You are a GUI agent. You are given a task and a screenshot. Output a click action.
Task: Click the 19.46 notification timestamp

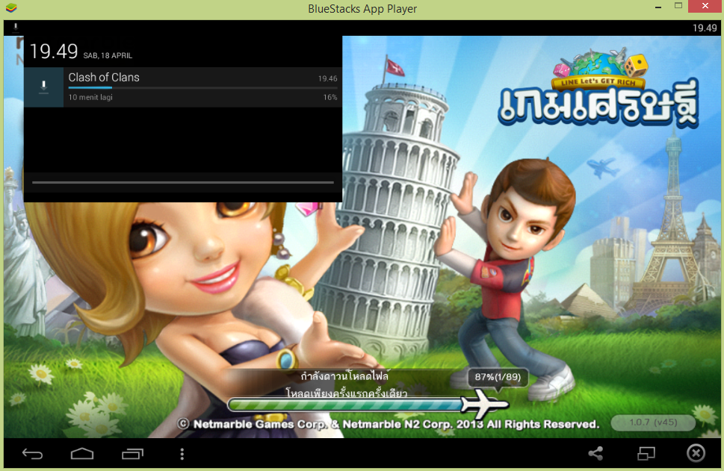(327, 78)
